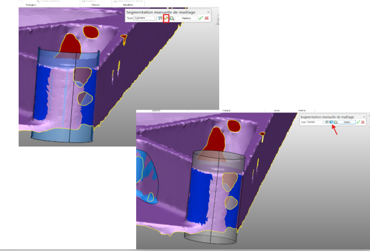The image size is (370, 251).
Task: Close the lower Segmentation manuelle de maillage dialog
Action: click(364, 117)
